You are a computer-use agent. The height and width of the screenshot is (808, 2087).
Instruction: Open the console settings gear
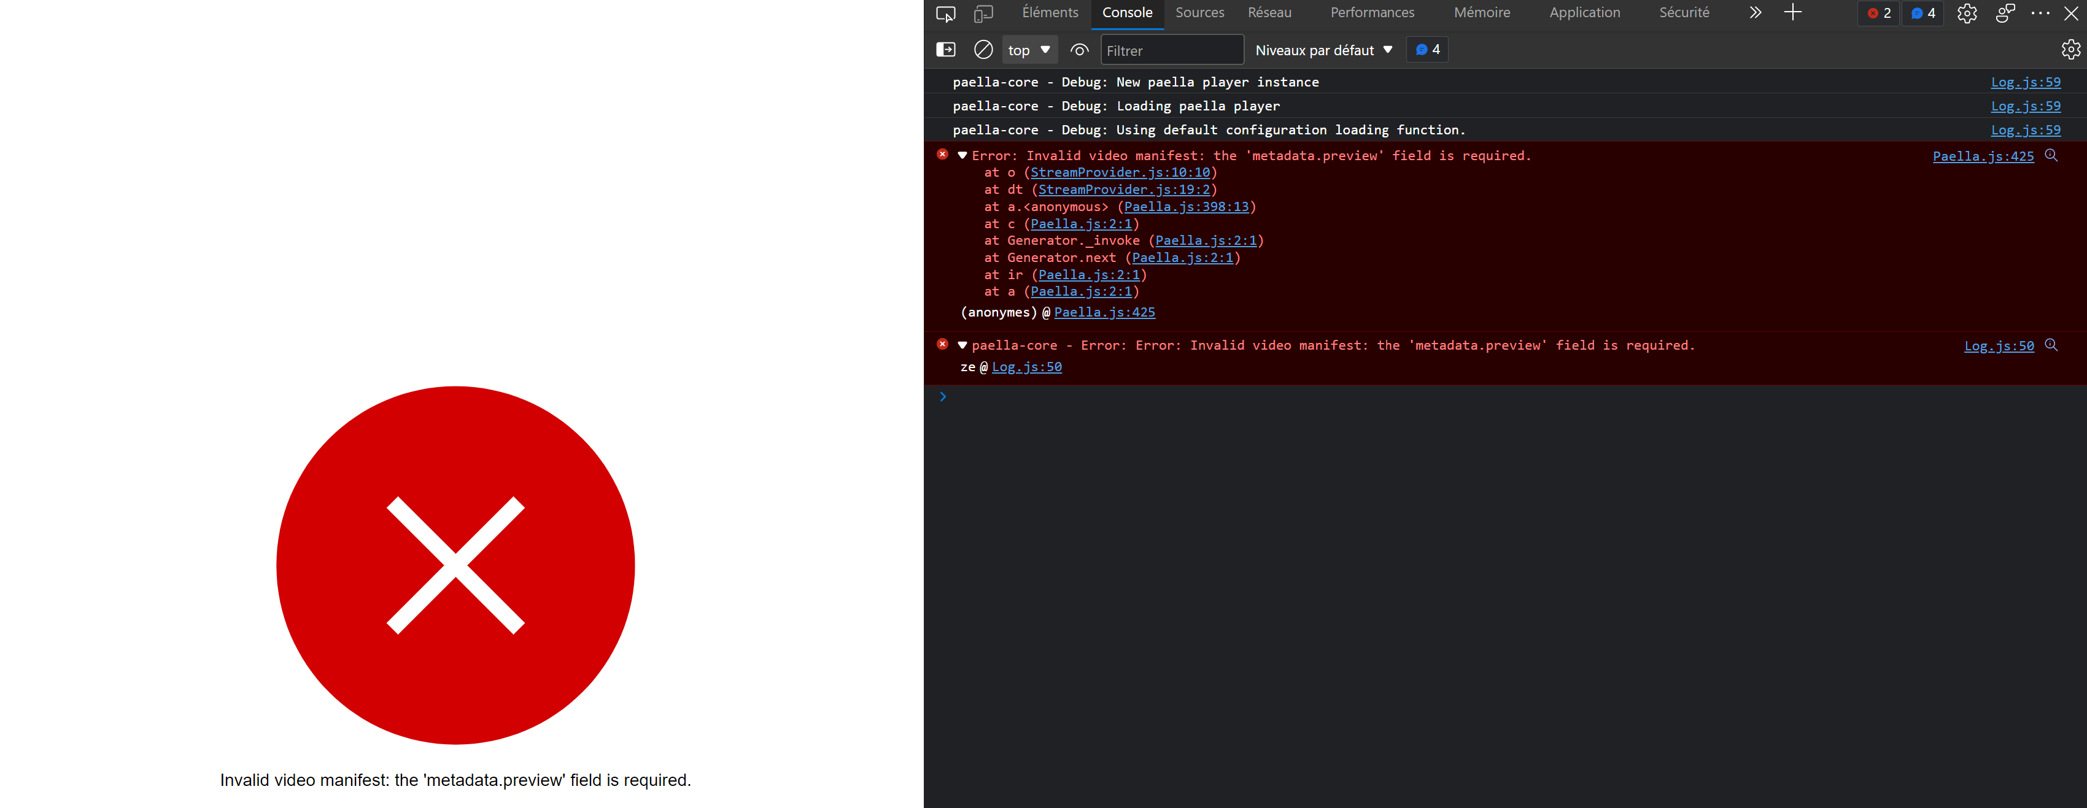2071,49
